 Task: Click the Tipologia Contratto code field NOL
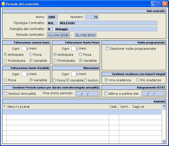(x=53, y=23)
